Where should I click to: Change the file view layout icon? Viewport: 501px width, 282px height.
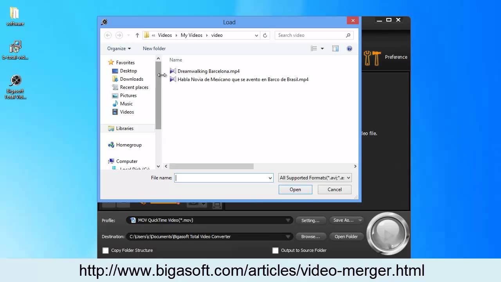314,49
